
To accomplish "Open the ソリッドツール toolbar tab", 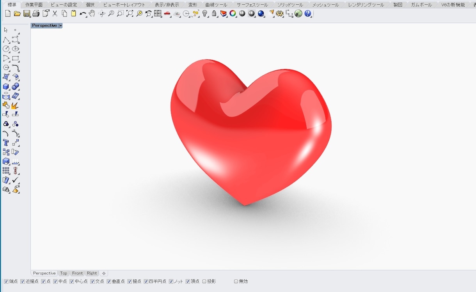I will pos(290,5).
